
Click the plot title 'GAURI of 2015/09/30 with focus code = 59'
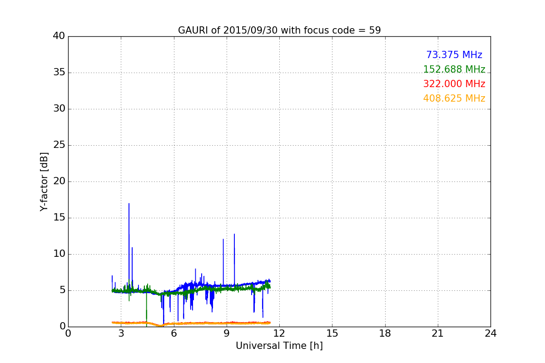[279, 30]
